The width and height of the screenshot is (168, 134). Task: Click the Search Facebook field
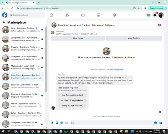pyautogui.click(x=27, y=15)
